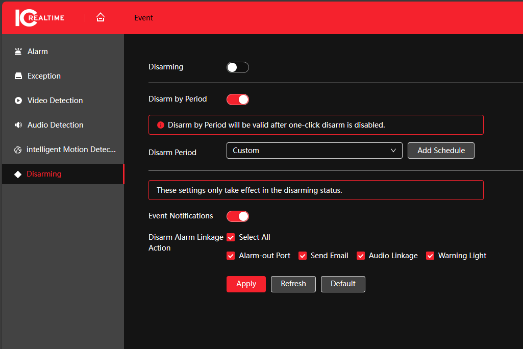This screenshot has height=349, width=523.
Task: Open the Disarm Period Custom dropdown
Action: (314, 151)
